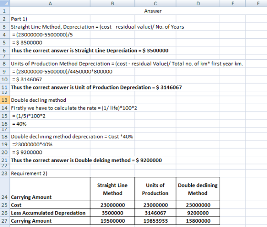Screen dimensions: 267x227
Task: Select row 6 header
Action: (5, 51)
